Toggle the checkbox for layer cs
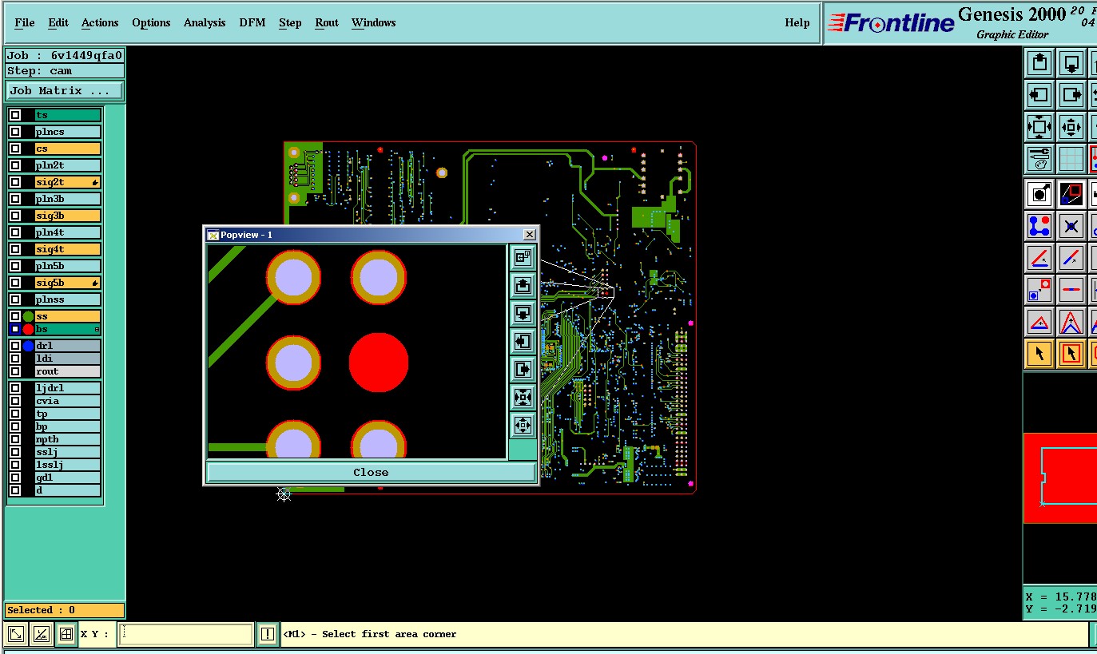1097x654 pixels. coord(15,149)
